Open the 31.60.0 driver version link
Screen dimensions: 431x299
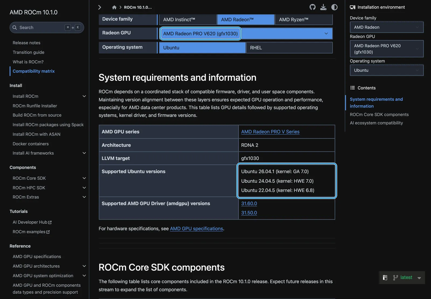[x=249, y=203]
